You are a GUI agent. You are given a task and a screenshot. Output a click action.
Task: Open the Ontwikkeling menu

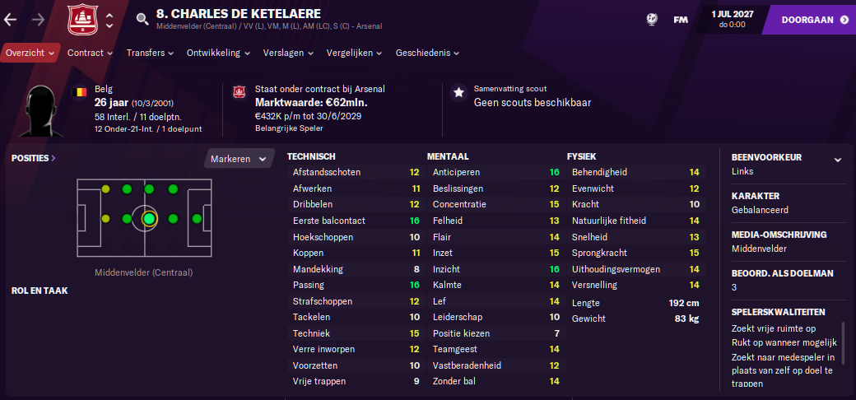click(x=218, y=53)
